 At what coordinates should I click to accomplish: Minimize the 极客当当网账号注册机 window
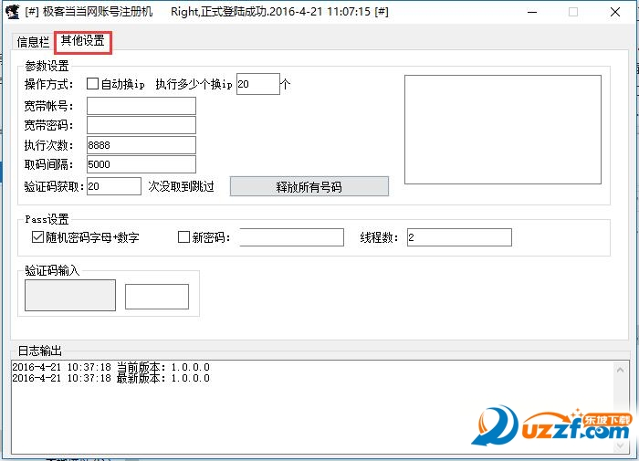pos(532,12)
